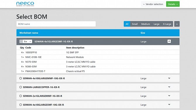Screen dimensions: 196x110
Task: Click Chassis w/dual PS description
Action: tap(75, 71)
